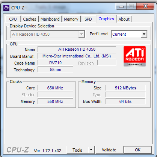Click the Board Manuf. label

pyautogui.click(x=22, y=56)
